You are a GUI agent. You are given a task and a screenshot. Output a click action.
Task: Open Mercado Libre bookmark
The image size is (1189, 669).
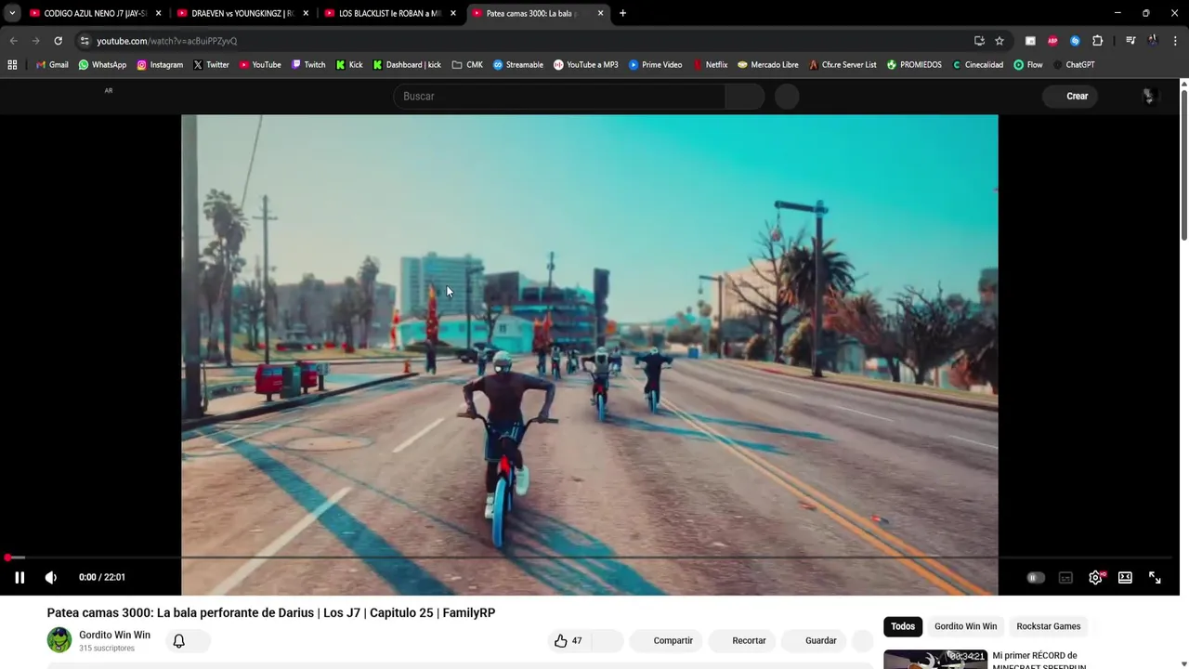767,65
